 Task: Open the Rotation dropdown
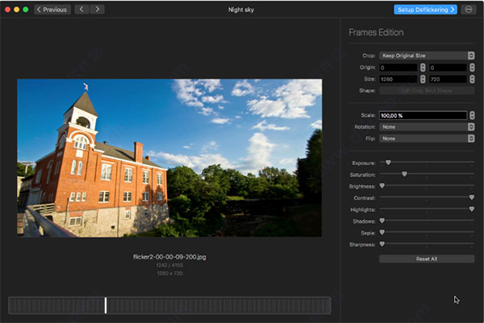[427, 127]
